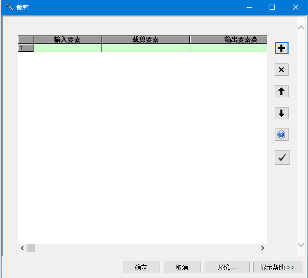The height and width of the screenshot is (278, 308).
Task: Click the 裁剪要素 column header
Action: pos(145,39)
